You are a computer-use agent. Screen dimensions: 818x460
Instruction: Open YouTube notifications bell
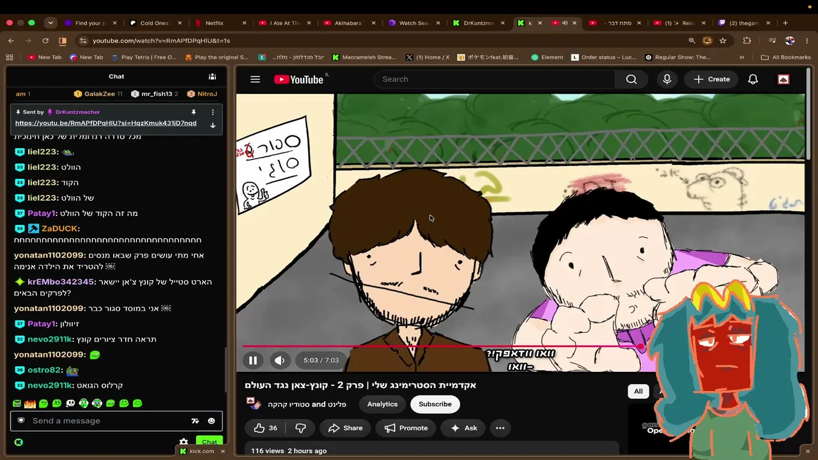(x=753, y=79)
